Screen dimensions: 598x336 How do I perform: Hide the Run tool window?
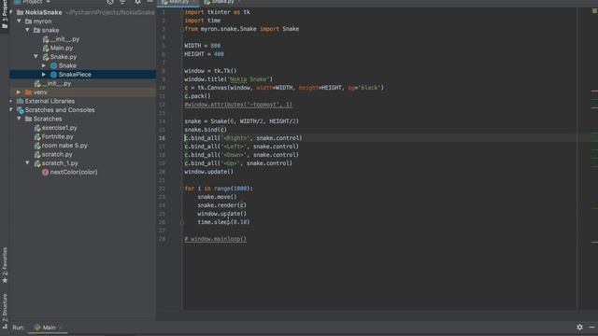[591, 327]
